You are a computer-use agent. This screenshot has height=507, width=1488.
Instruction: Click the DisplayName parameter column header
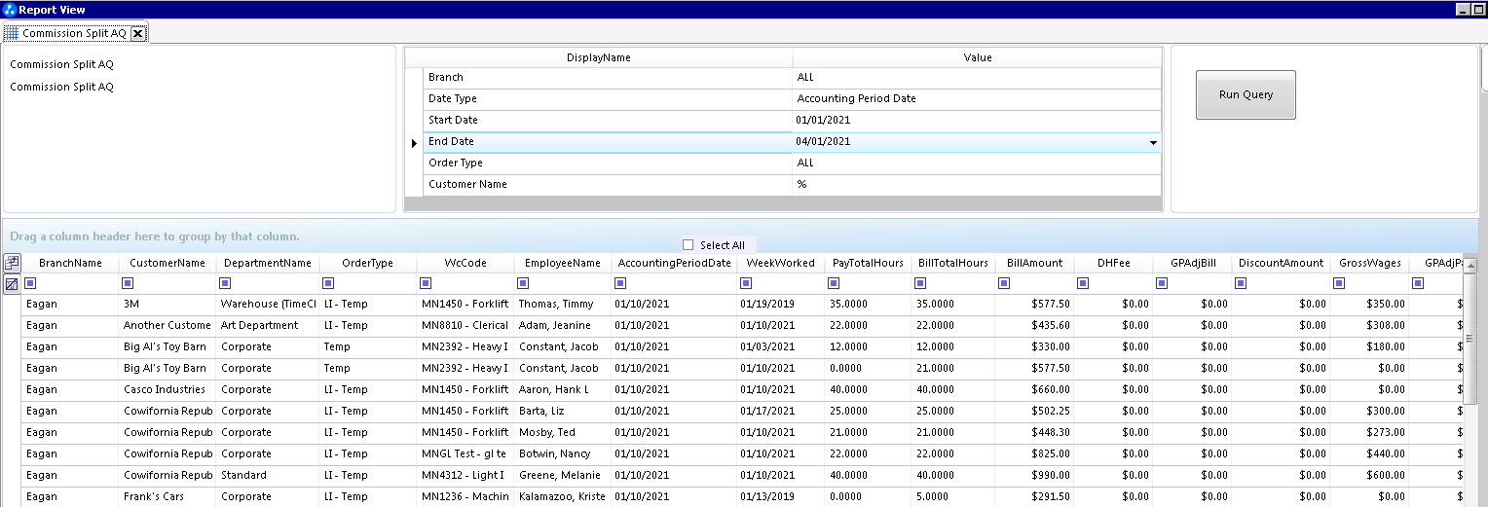pyautogui.click(x=598, y=57)
